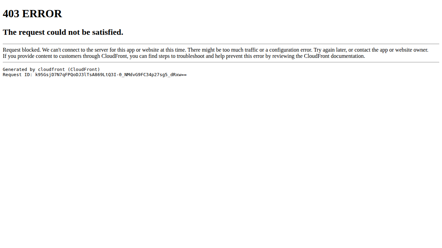442x248 pixels.
Task: Click the words 'Request blocked.' in the paragraph
Action: pos(22,50)
